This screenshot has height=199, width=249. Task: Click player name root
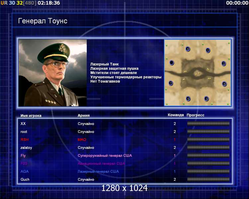tap(24, 132)
